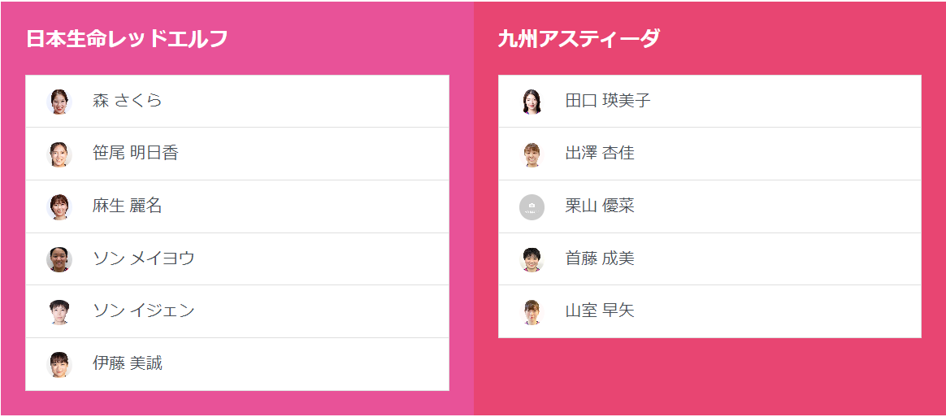
Task: Click 山室 早矢's profile photo
Action: tap(532, 311)
